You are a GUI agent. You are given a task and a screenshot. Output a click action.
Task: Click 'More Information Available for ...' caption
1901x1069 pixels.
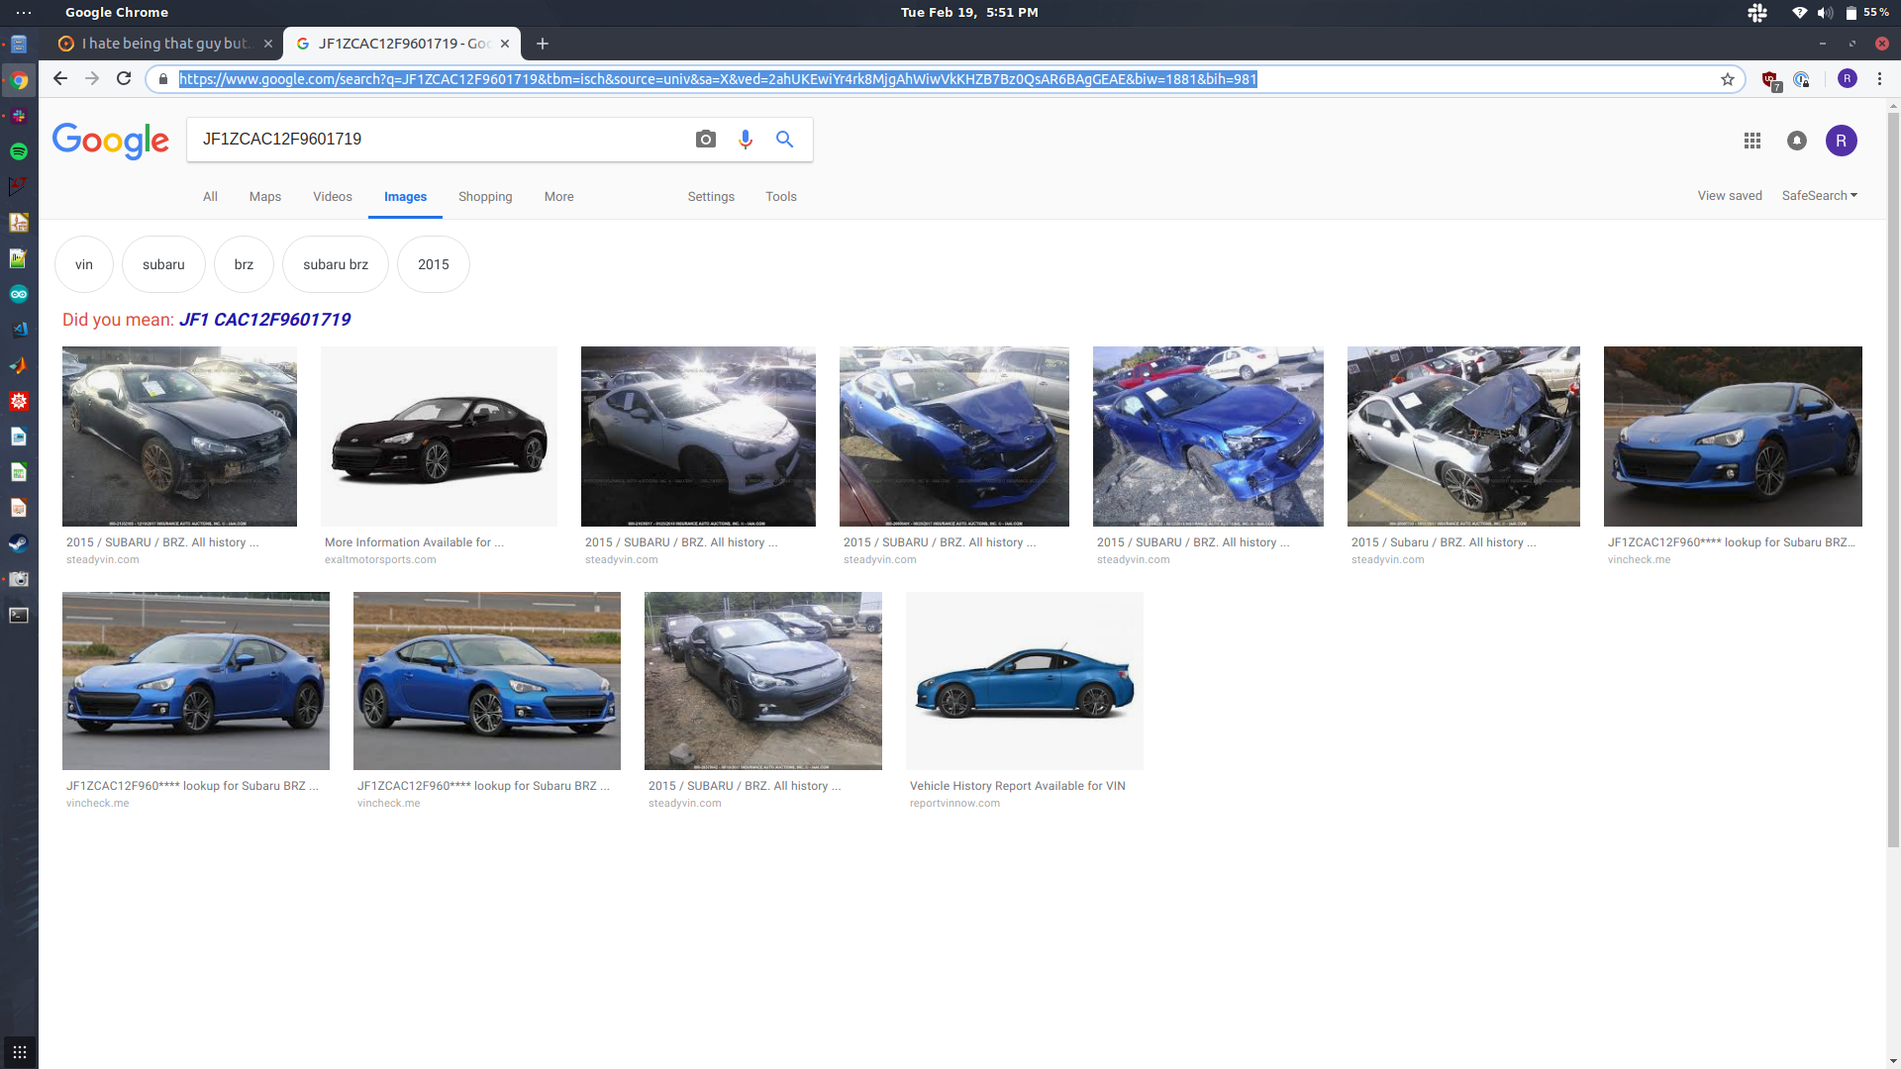point(414,542)
